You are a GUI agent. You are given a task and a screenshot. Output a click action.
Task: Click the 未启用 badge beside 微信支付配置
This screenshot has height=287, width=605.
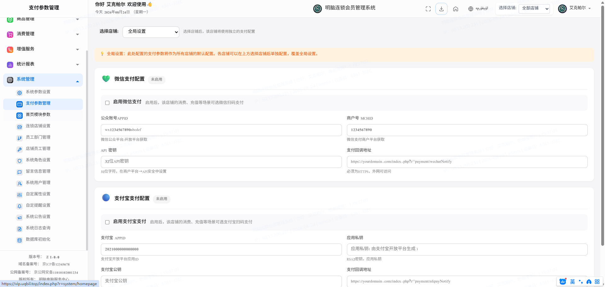(157, 79)
